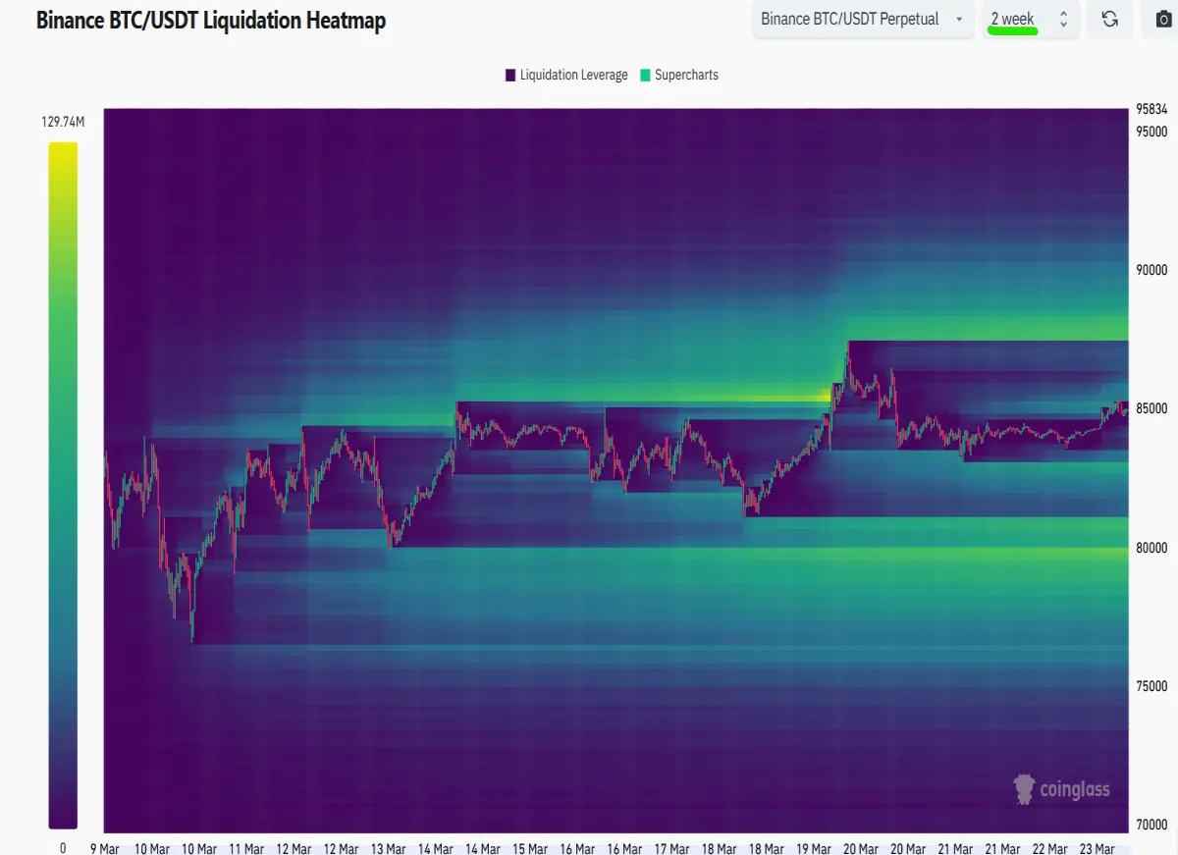Click the 19 Mar date axis label
The image size is (1178, 855).
[815, 848]
